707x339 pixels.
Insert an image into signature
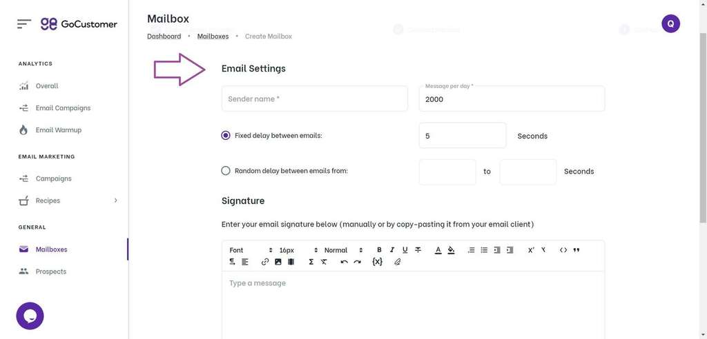click(278, 262)
